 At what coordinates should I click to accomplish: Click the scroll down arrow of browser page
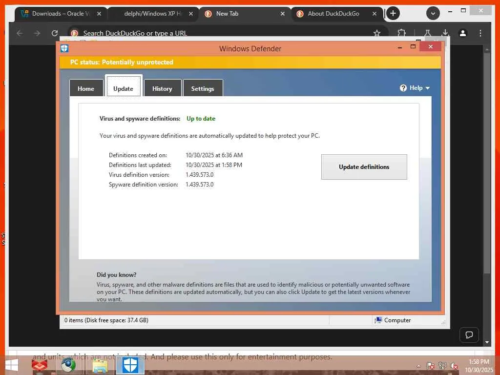[x=487, y=342]
